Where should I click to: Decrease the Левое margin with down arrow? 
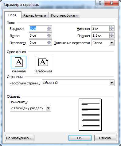coord(49,37)
